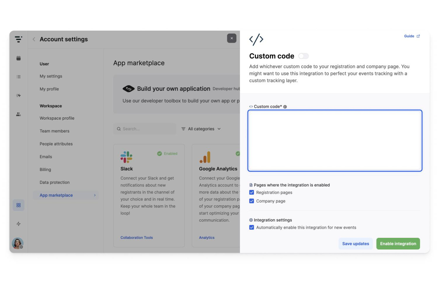Image resolution: width=439 pixels, height=293 pixels.
Task: Toggle the Custom code integration switch
Action: [303, 56]
